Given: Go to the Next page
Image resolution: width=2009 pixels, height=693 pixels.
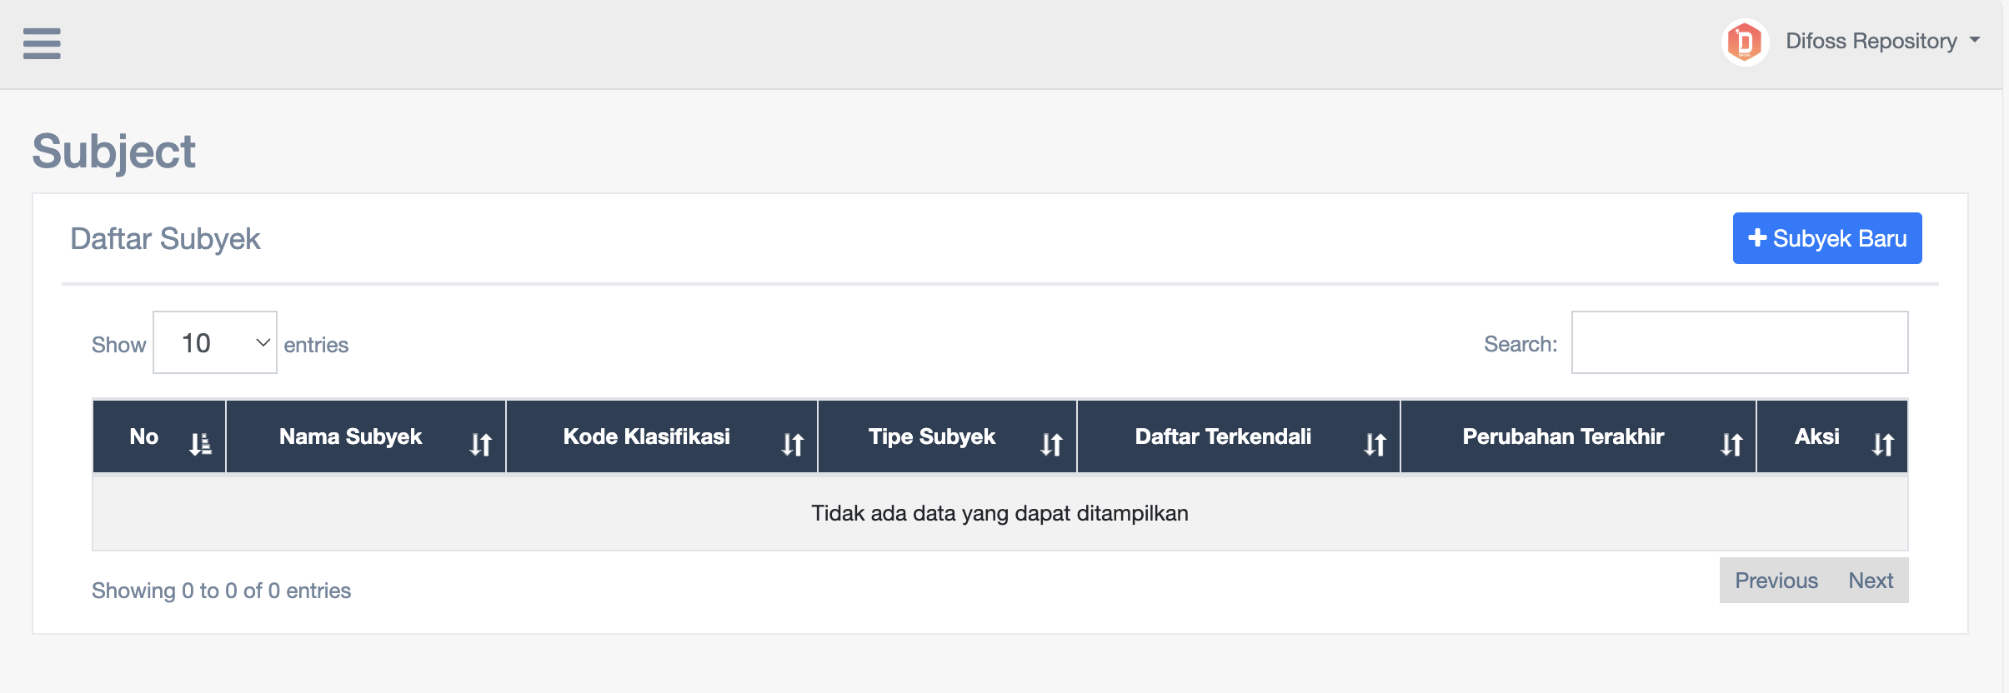Looking at the screenshot, I should click(1871, 581).
